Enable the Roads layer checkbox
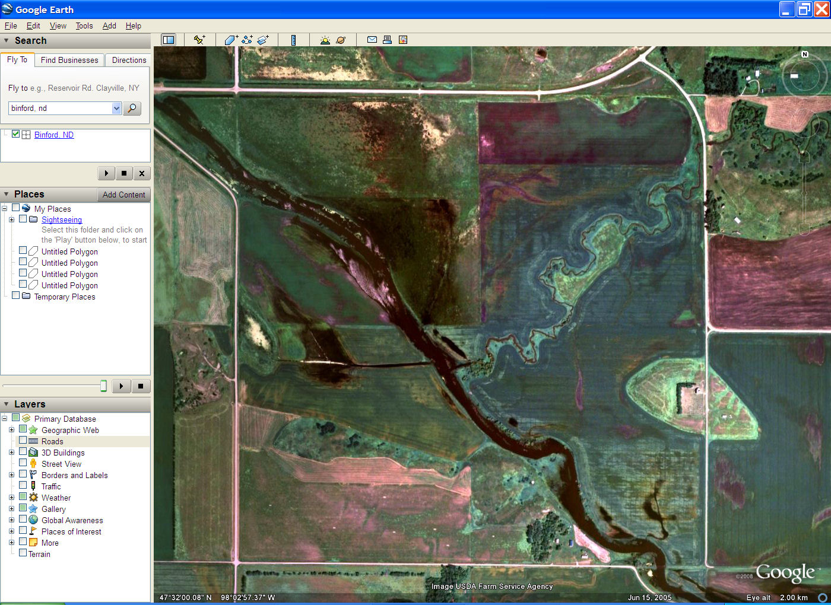This screenshot has width=831, height=605. [23, 441]
